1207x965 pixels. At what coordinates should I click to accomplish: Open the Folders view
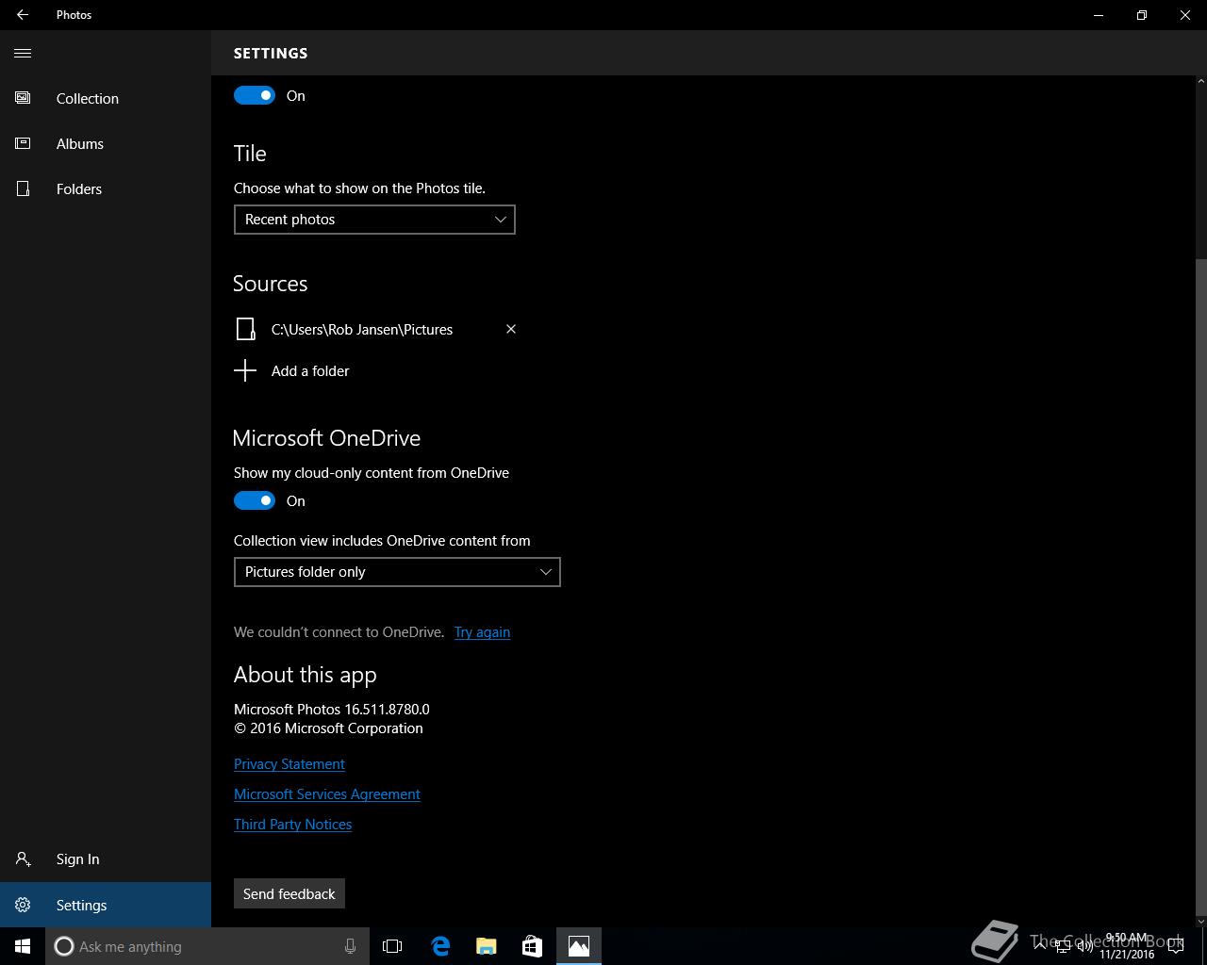click(x=106, y=188)
